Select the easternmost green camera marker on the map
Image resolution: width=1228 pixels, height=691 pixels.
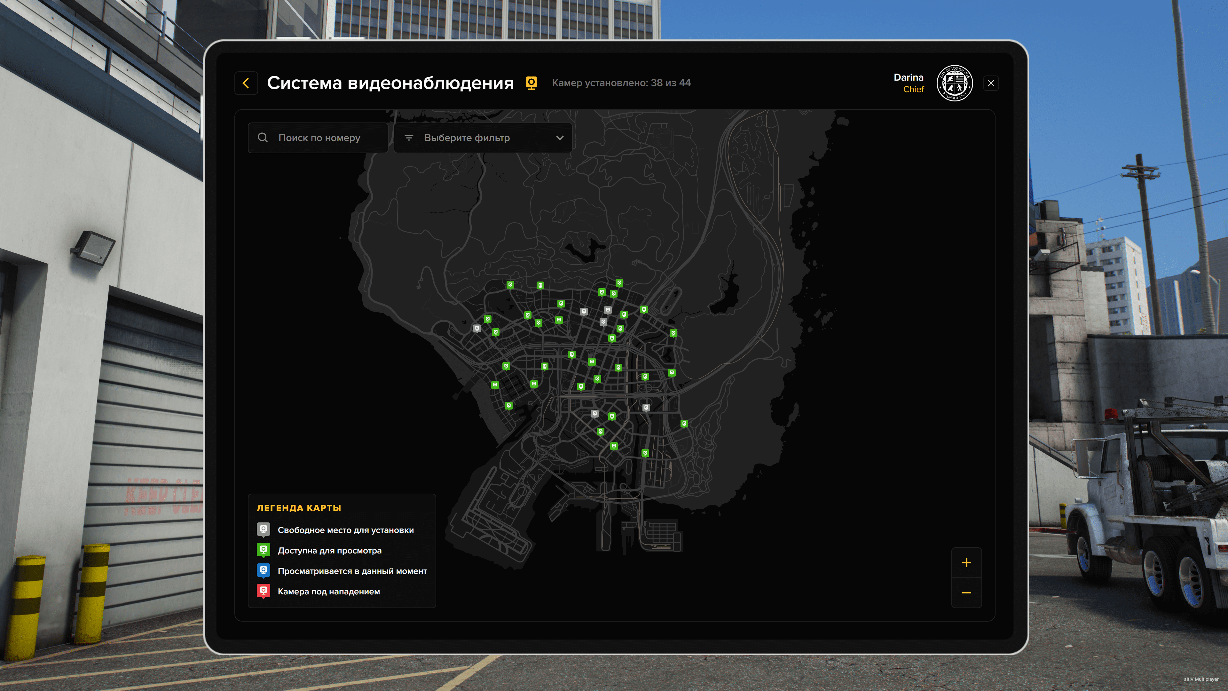click(684, 424)
